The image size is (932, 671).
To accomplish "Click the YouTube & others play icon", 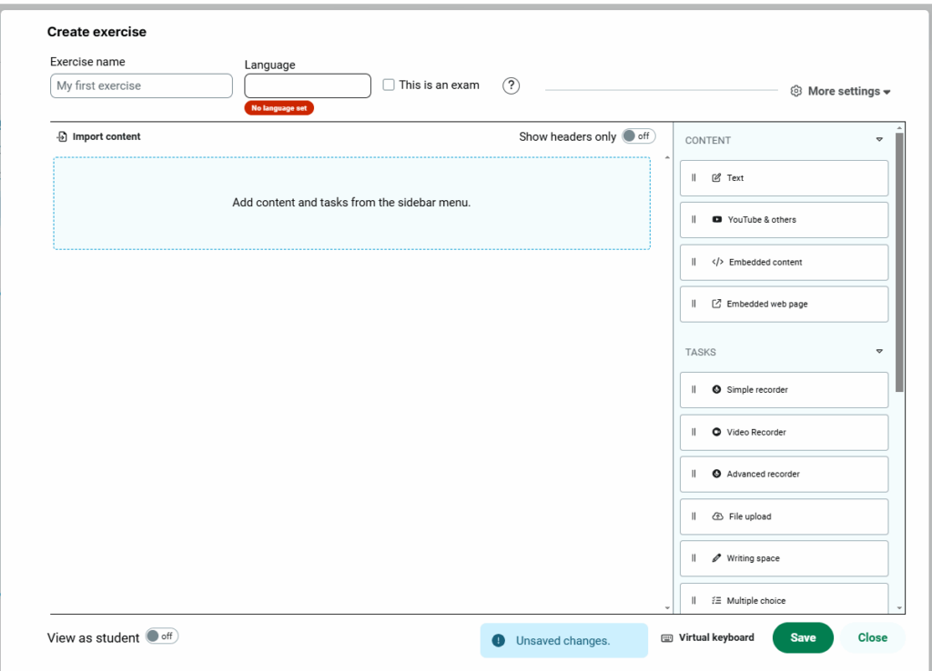I will click(717, 220).
